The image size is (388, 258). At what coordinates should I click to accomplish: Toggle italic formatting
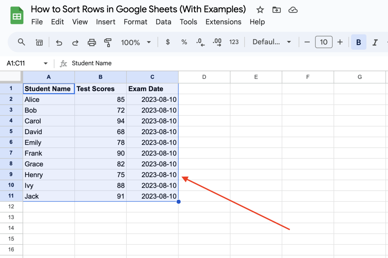click(375, 42)
